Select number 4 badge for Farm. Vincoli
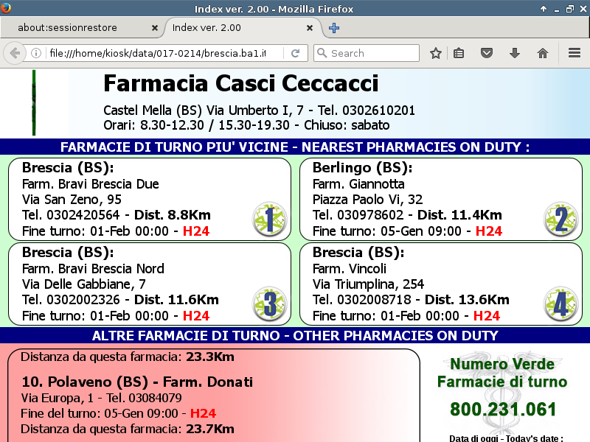Image resolution: width=590 pixels, height=442 pixels. point(560,304)
